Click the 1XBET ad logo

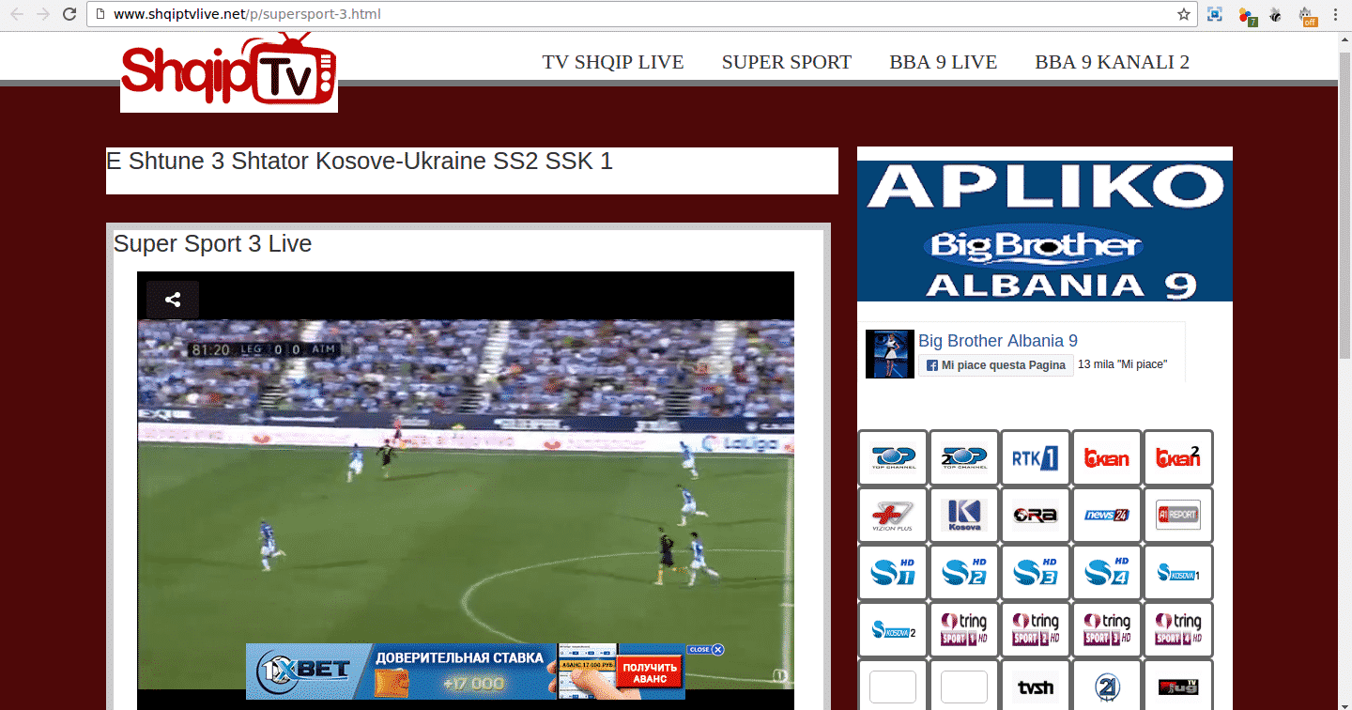pyautogui.click(x=305, y=671)
